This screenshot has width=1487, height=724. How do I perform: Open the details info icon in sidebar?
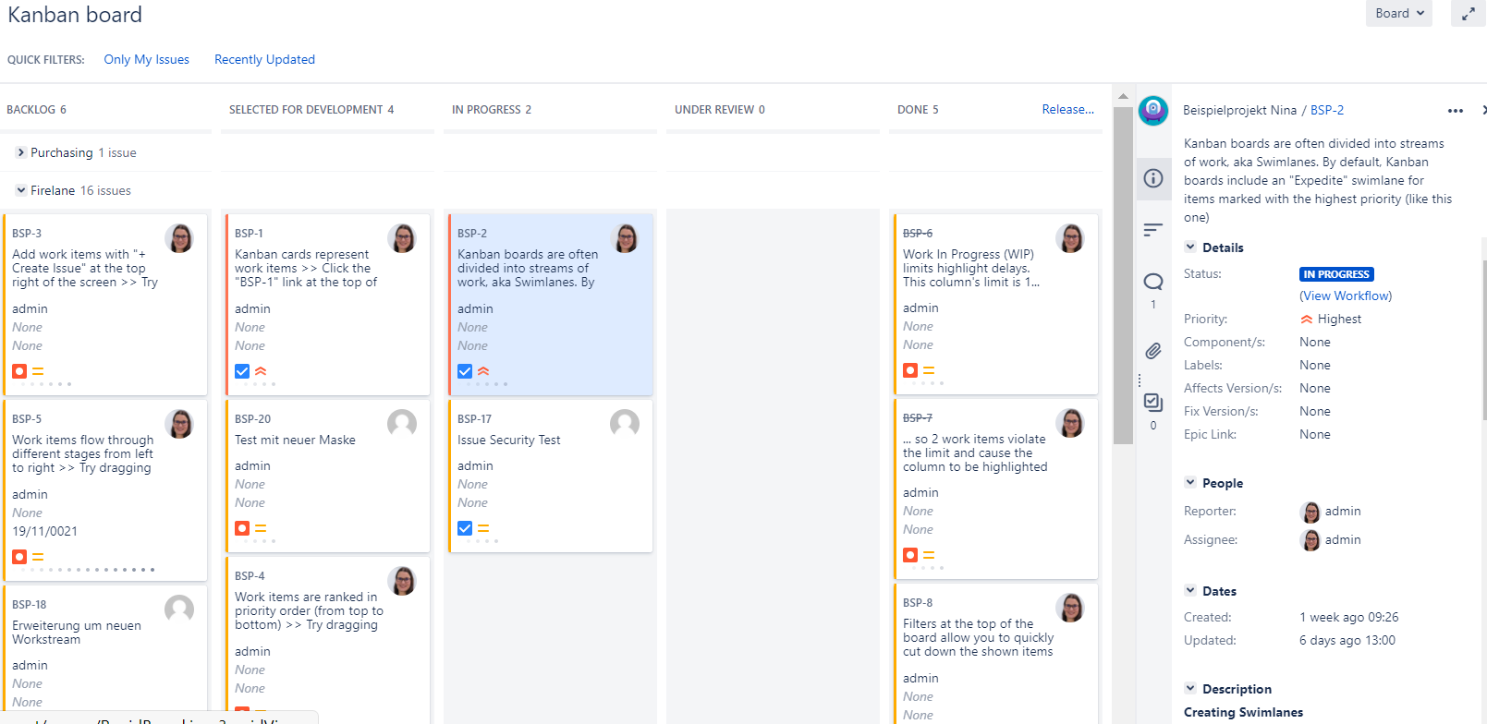click(x=1152, y=178)
